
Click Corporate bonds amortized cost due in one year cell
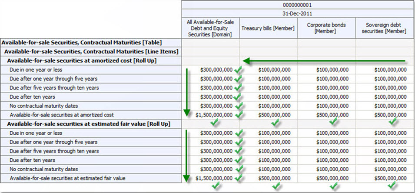click(326, 70)
